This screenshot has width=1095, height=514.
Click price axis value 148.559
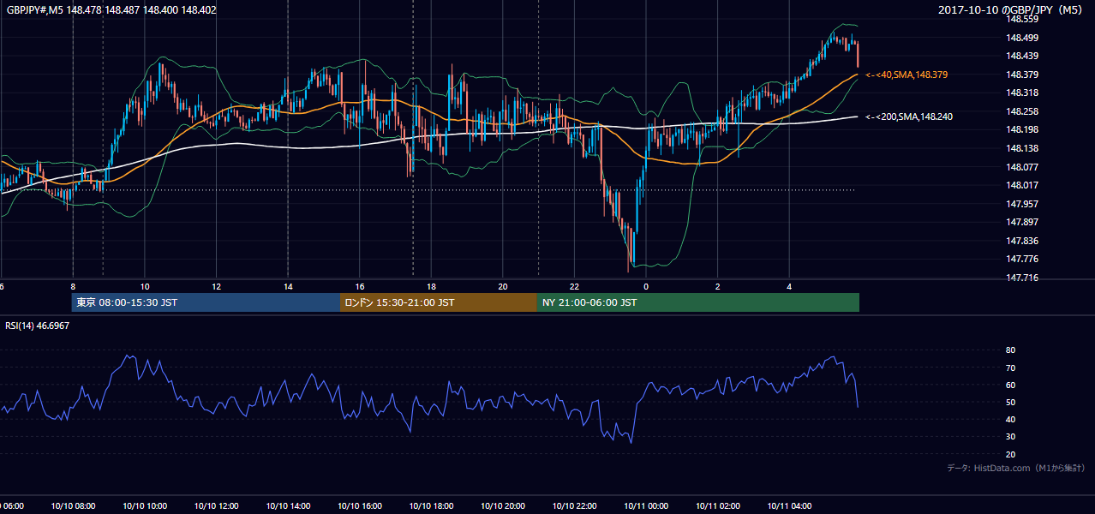tap(1022, 19)
